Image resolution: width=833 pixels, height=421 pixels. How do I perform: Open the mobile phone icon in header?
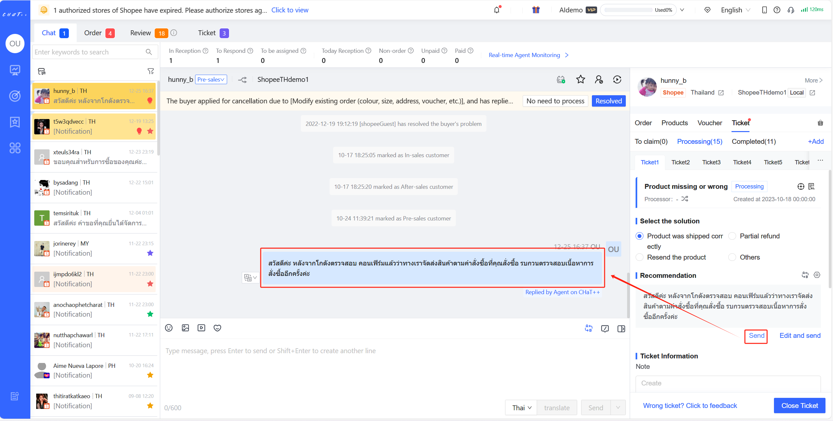764,10
